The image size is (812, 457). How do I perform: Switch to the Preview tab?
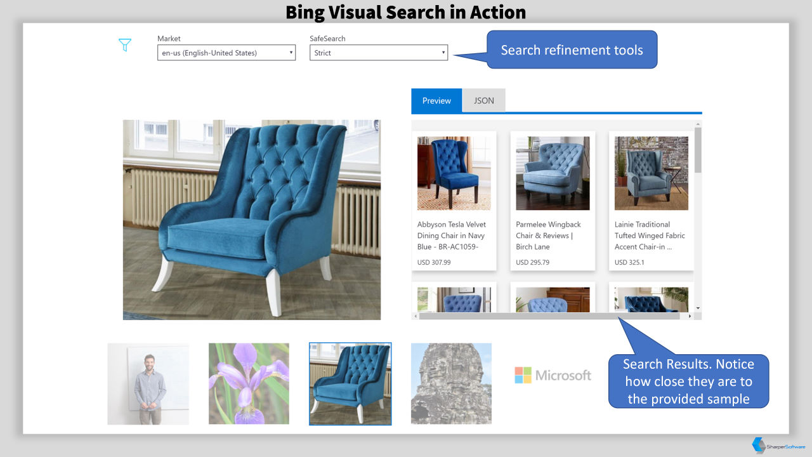tap(436, 100)
